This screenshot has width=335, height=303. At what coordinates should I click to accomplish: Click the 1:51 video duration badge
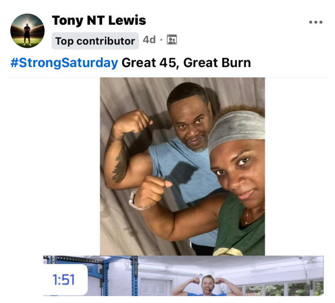(64, 279)
